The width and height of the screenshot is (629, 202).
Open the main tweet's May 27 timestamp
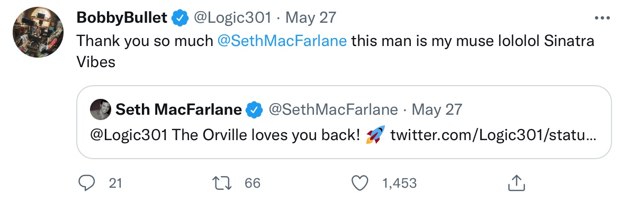(310, 17)
